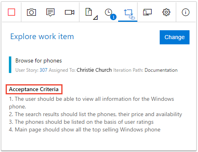
Task: Click the Browse for phones title
Action: pyautogui.click(x=39, y=61)
